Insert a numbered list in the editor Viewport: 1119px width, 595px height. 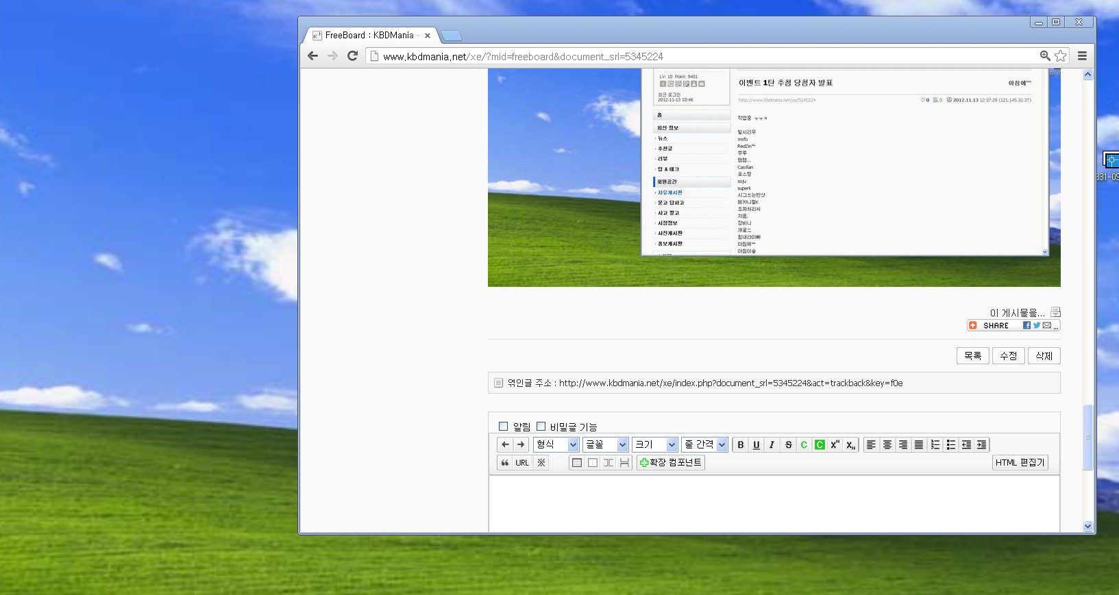[935, 445]
